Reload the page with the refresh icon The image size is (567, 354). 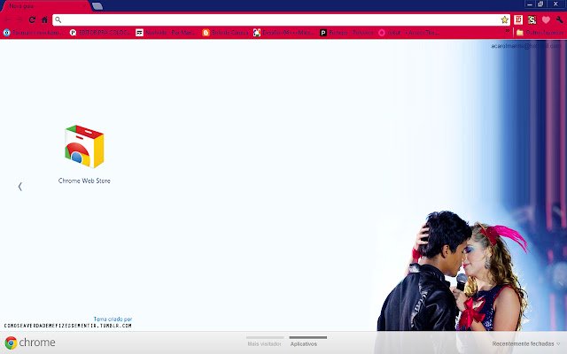tap(32, 19)
